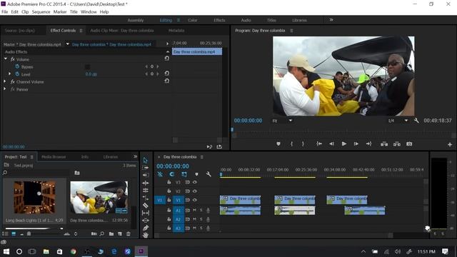457x257 pixels.
Task: Expand the Channel Volume effect
Action: tap(5, 81)
